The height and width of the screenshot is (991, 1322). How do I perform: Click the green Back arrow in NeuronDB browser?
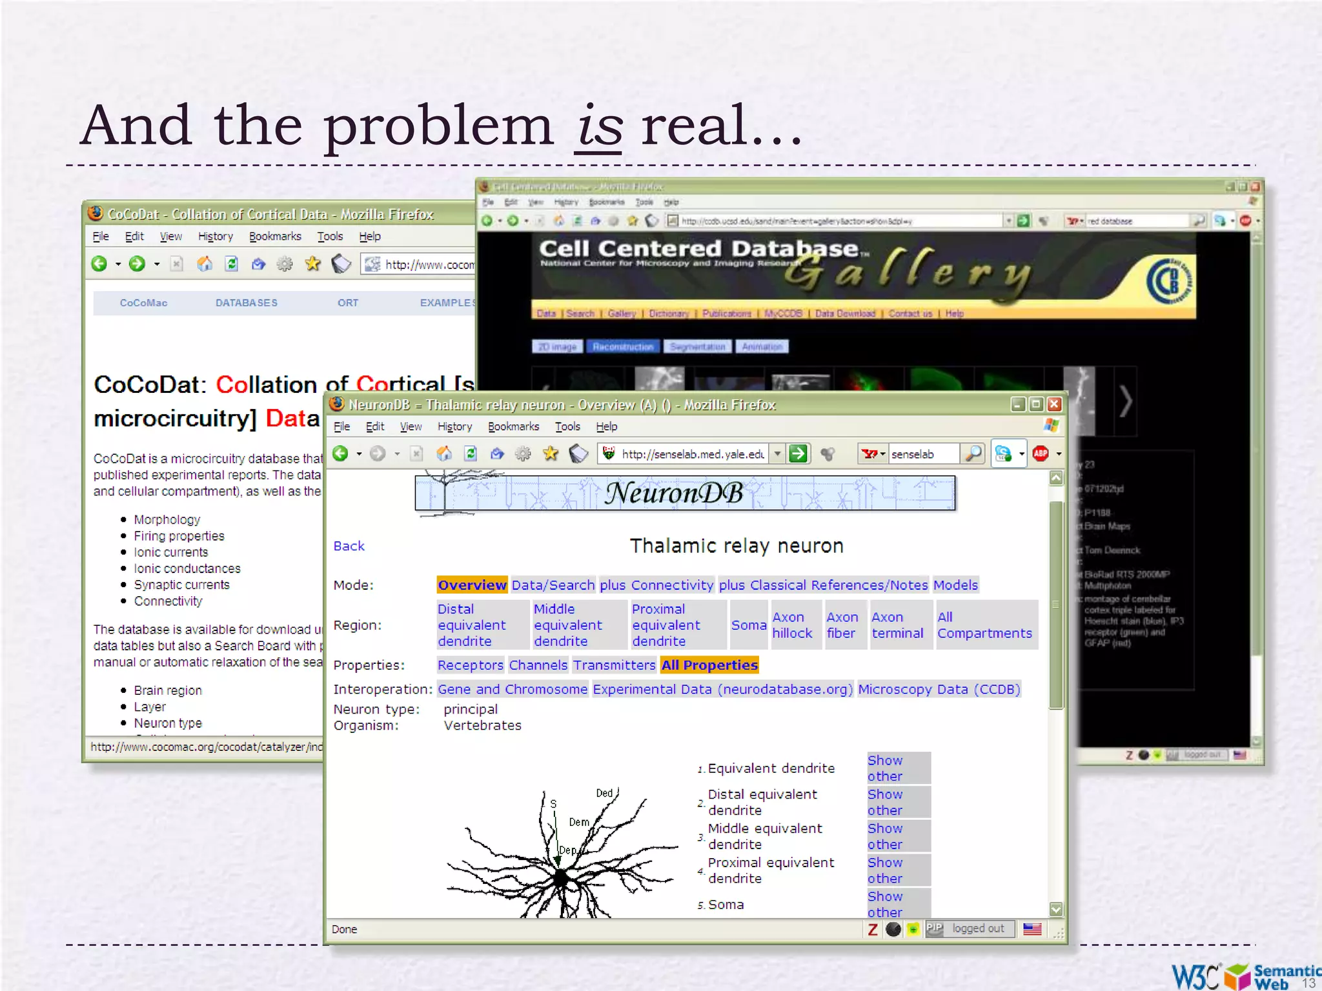tap(341, 454)
